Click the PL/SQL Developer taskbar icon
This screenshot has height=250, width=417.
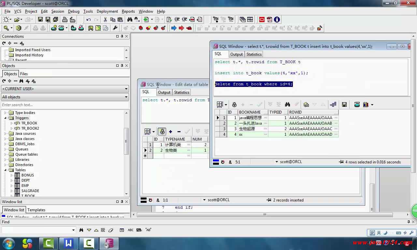(109, 243)
